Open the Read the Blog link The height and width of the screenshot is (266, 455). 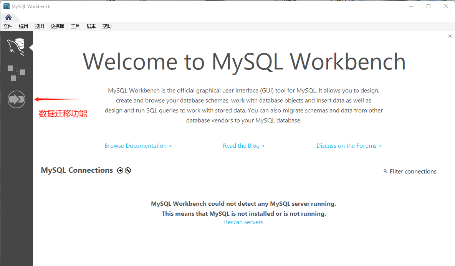click(x=244, y=146)
